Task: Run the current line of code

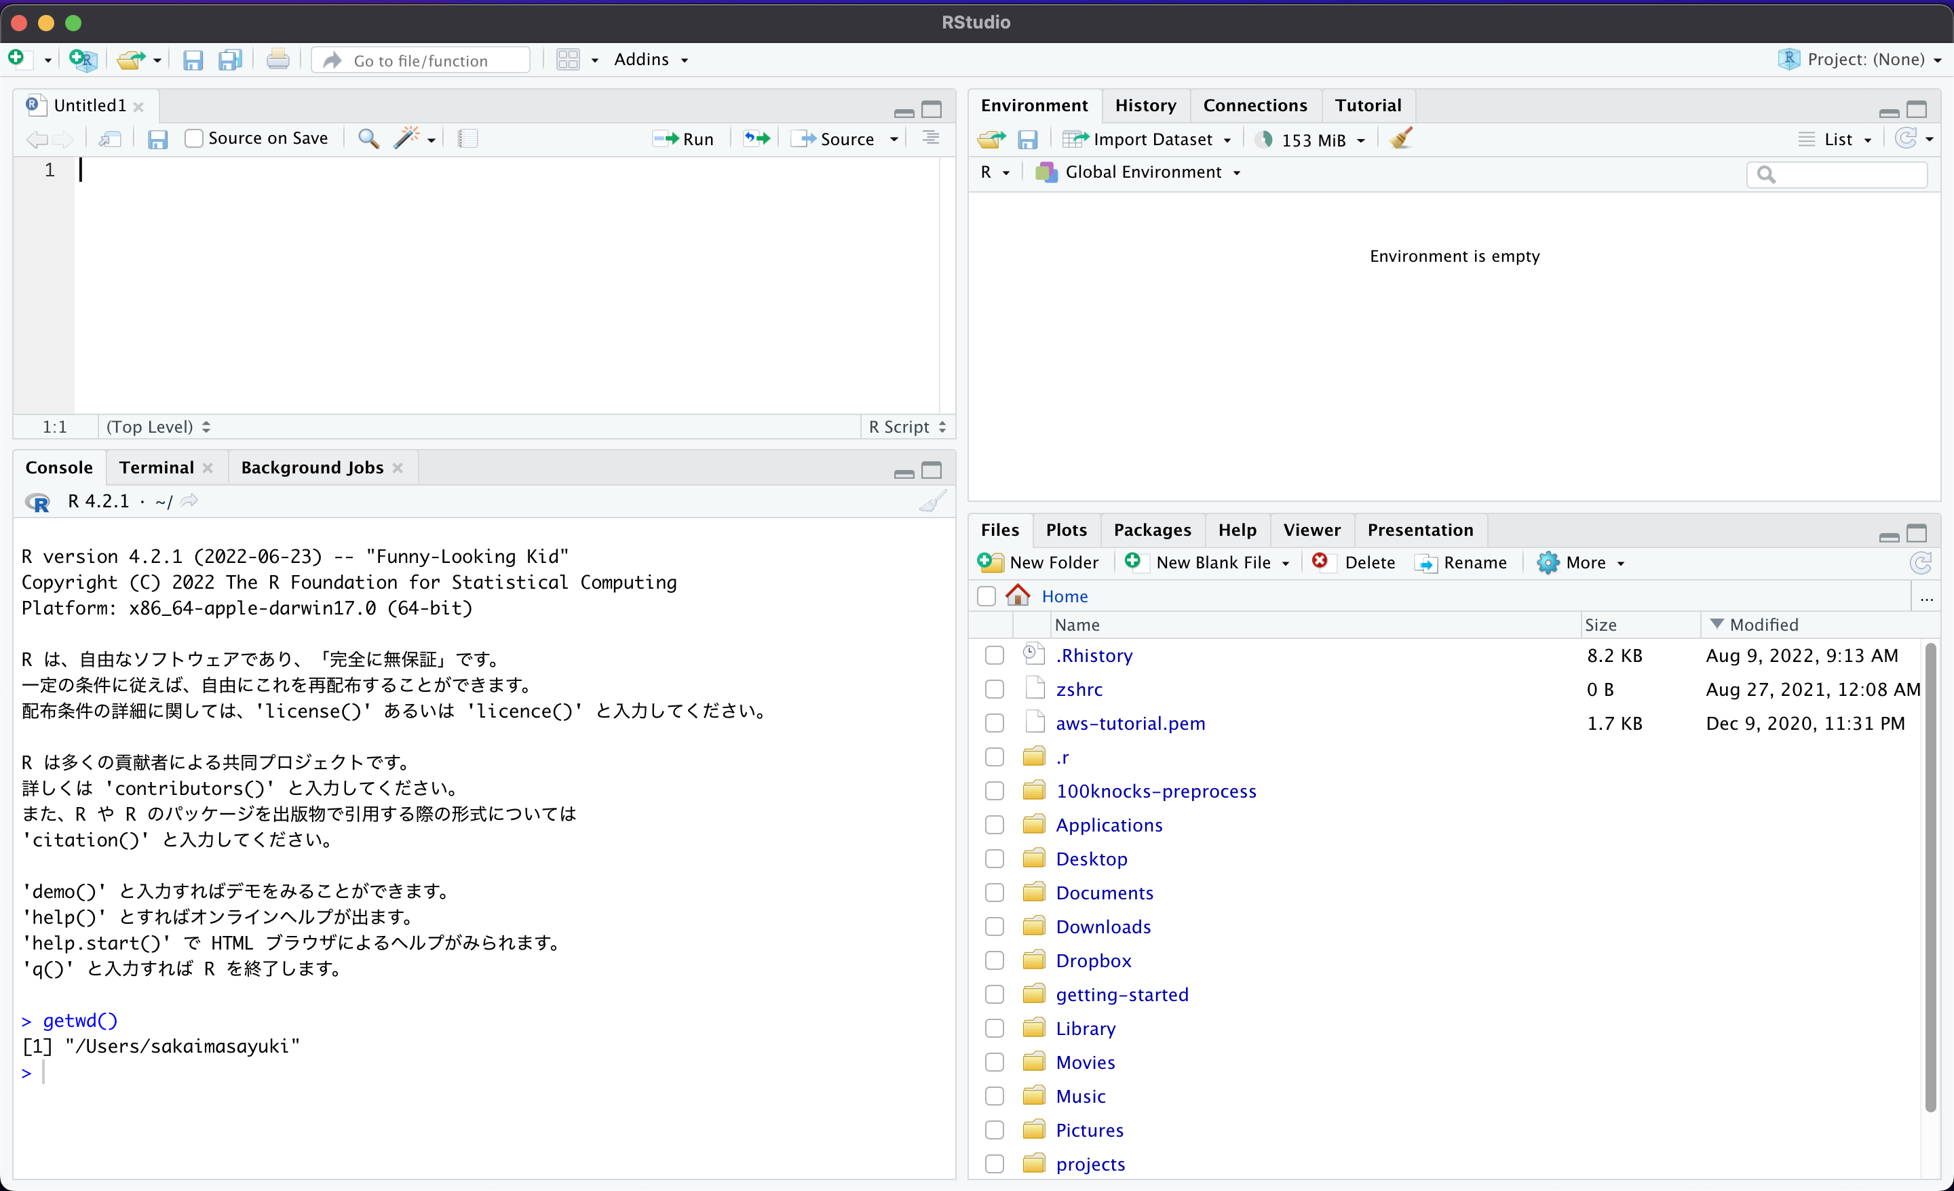Action: pos(683,138)
